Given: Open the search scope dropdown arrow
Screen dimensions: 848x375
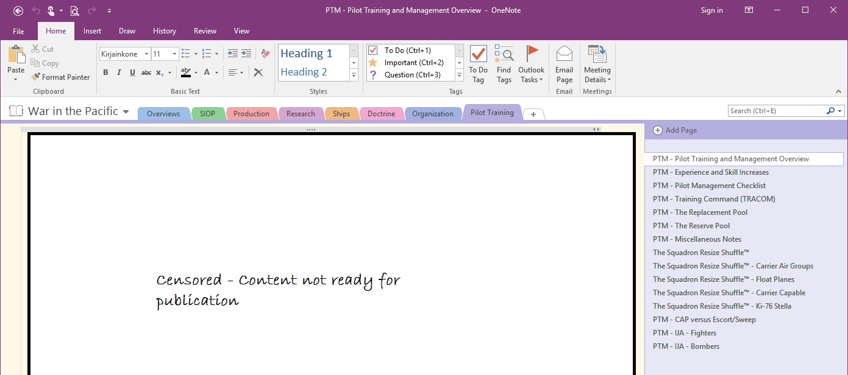Looking at the screenshot, I should 840,111.
